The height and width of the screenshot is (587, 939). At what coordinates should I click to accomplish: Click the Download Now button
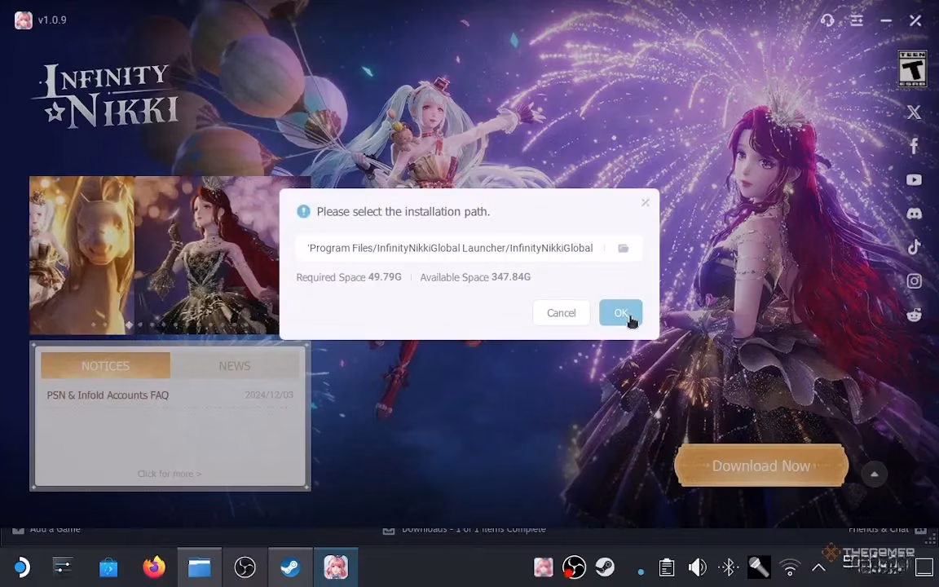click(x=760, y=466)
